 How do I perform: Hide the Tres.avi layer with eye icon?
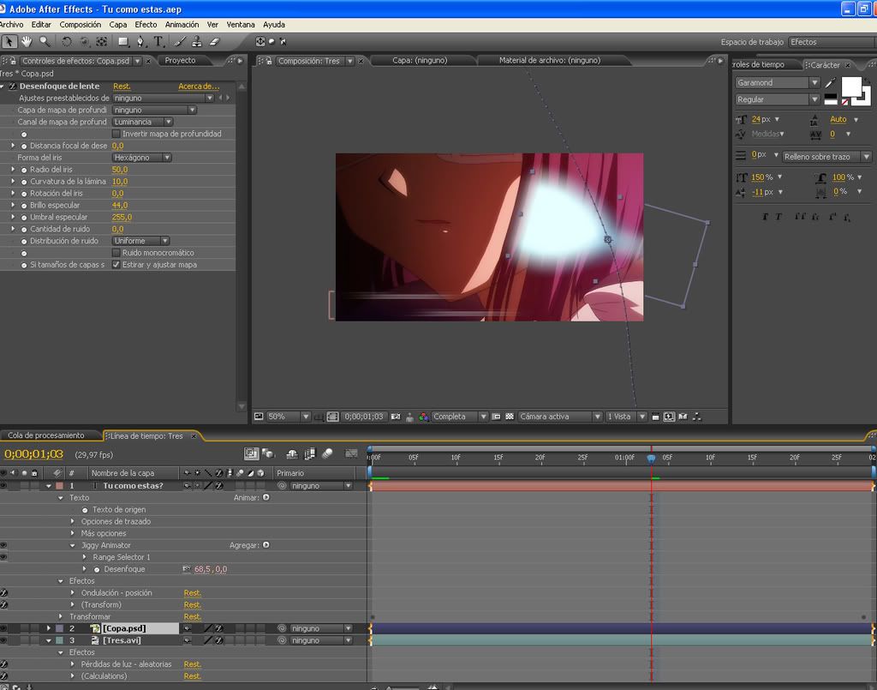(x=3, y=640)
